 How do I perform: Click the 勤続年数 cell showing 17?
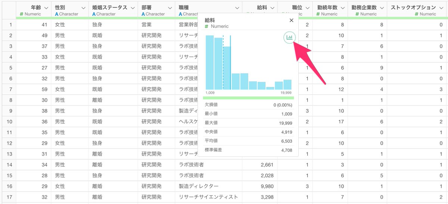(330, 122)
